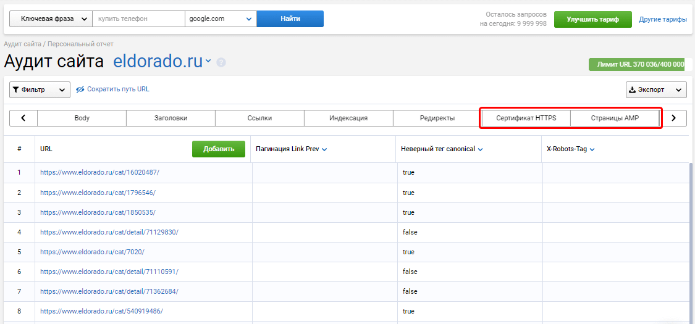Image resolution: width=695 pixels, height=324 pixels.
Task: Expand the eldorado.ru site selector chevron
Action: click(x=208, y=62)
